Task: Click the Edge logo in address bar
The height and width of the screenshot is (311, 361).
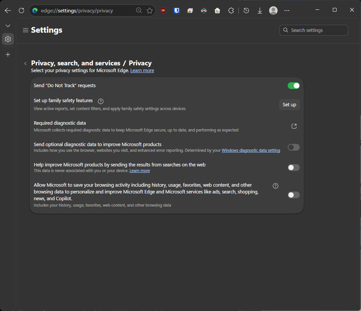Action: (x=35, y=11)
